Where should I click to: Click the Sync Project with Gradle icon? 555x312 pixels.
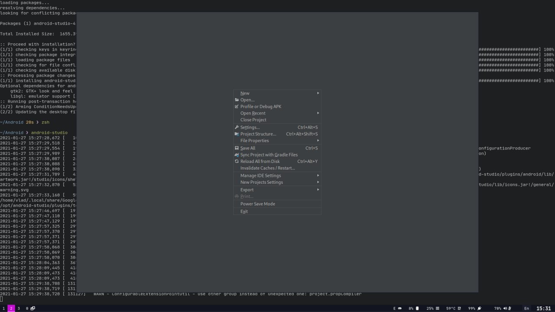237,155
